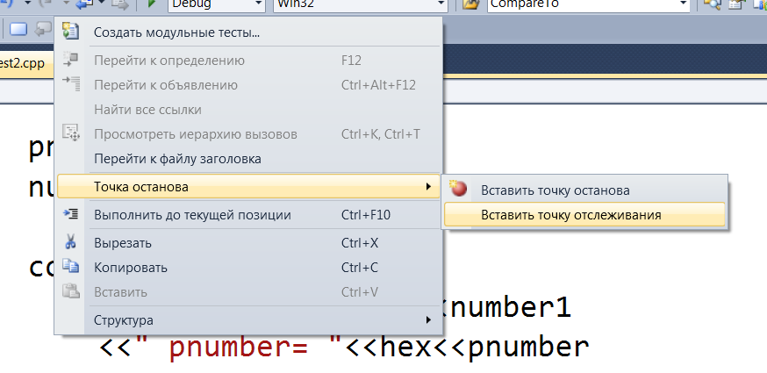The image size is (767, 373).
Task: Click the paste clipboard icon next to Вставить
Action: (x=70, y=291)
